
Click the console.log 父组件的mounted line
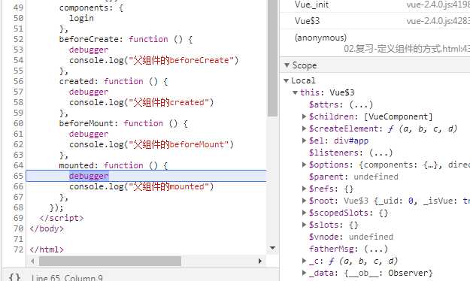coord(141,186)
